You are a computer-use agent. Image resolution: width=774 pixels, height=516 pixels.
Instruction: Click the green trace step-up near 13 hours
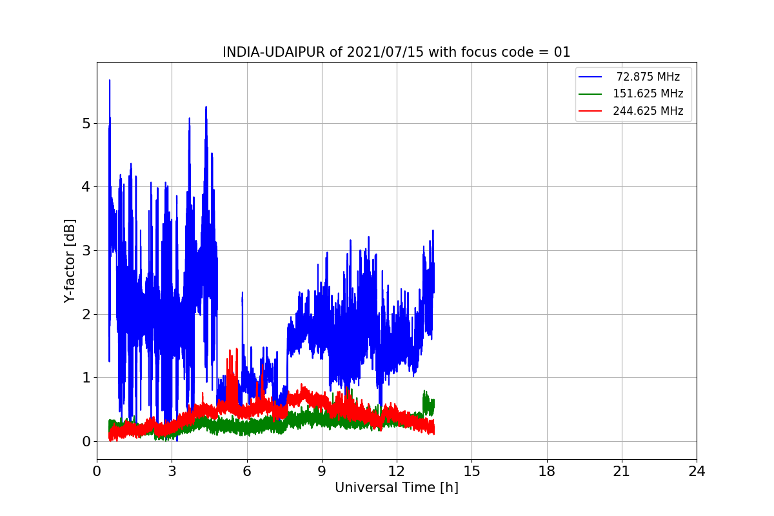pos(428,404)
